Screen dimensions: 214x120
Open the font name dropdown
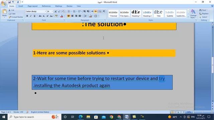(x=45, y=11)
